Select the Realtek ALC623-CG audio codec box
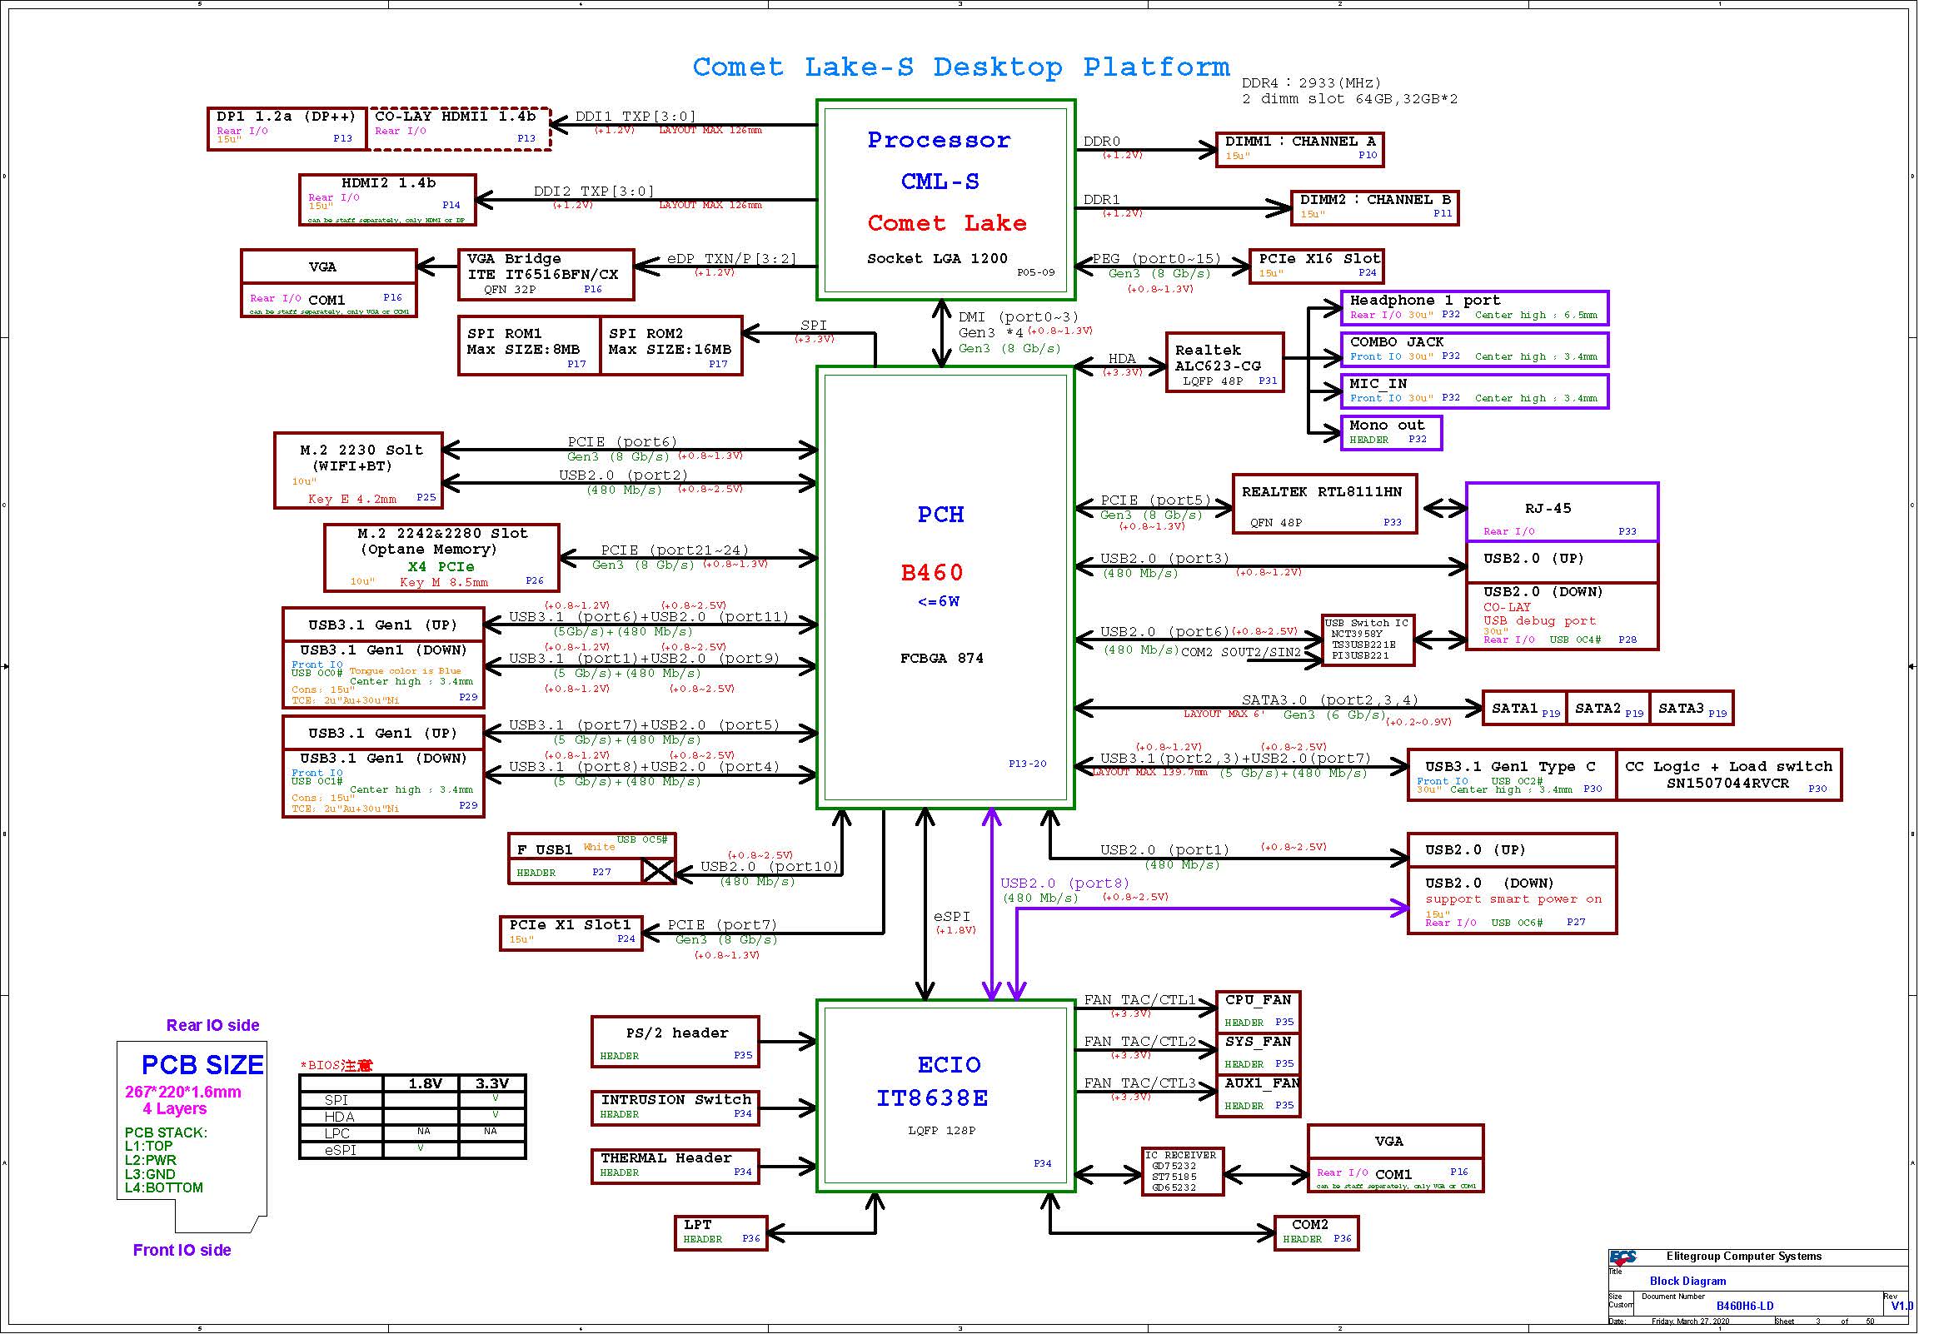Viewport: 1934px width, 1334px height. coord(1225,363)
